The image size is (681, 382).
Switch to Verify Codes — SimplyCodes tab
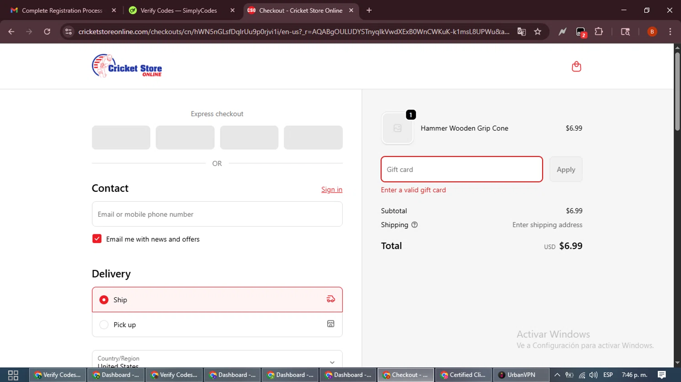[x=182, y=10]
